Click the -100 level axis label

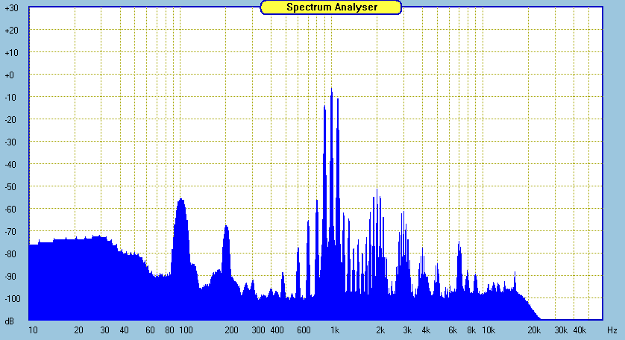tap(12, 298)
